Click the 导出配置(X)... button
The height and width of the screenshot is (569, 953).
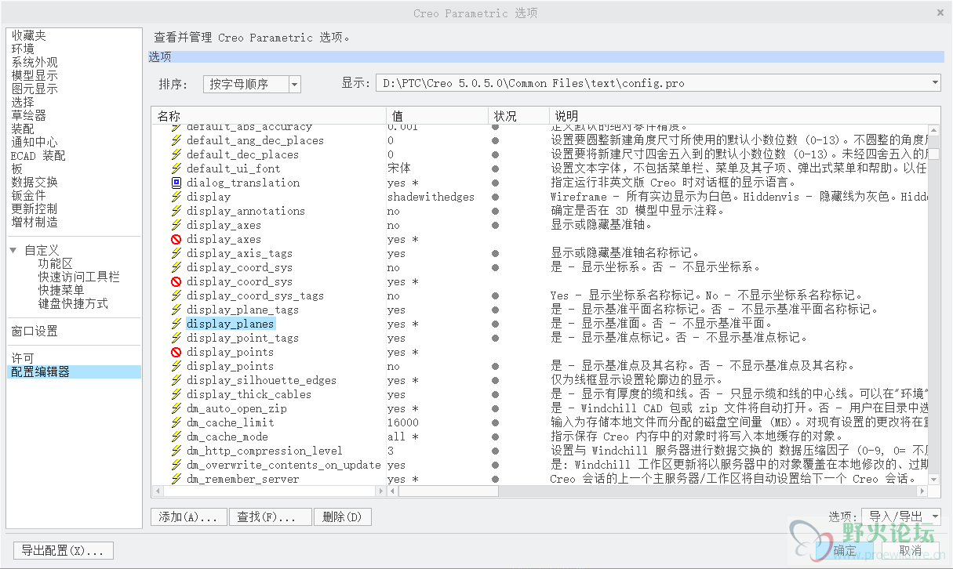[64, 551]
